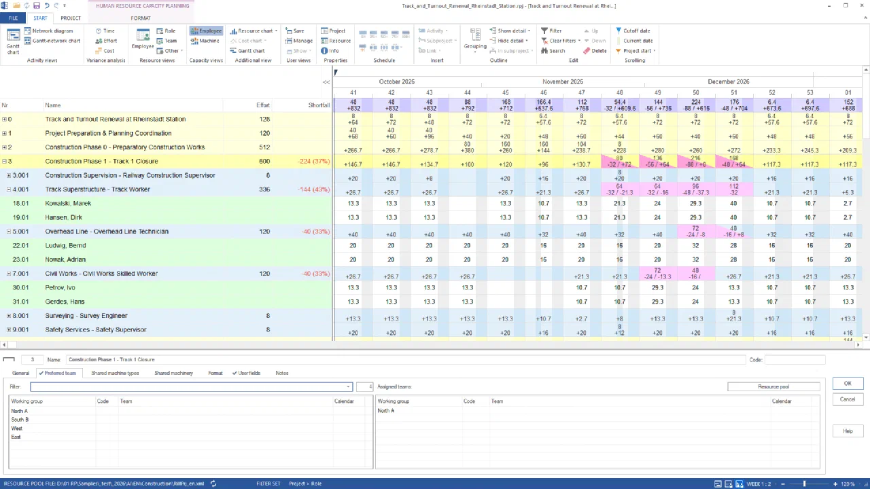Open the Shared machinery tab
Viewport: 870px width, 489px height.
[x=173, y=373]
